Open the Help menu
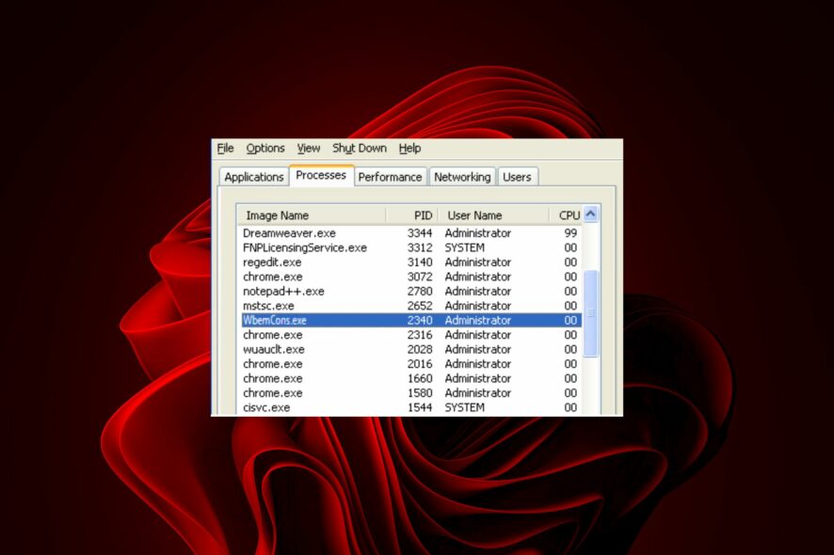 coord(409,149)
